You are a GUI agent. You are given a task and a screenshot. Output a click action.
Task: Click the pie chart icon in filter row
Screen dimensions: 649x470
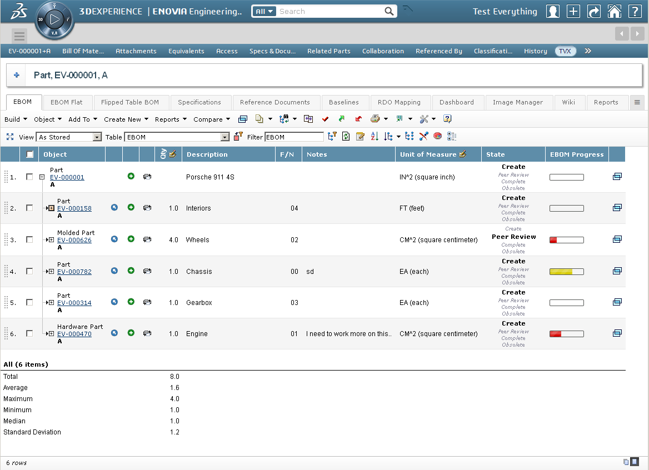point(437,137)
